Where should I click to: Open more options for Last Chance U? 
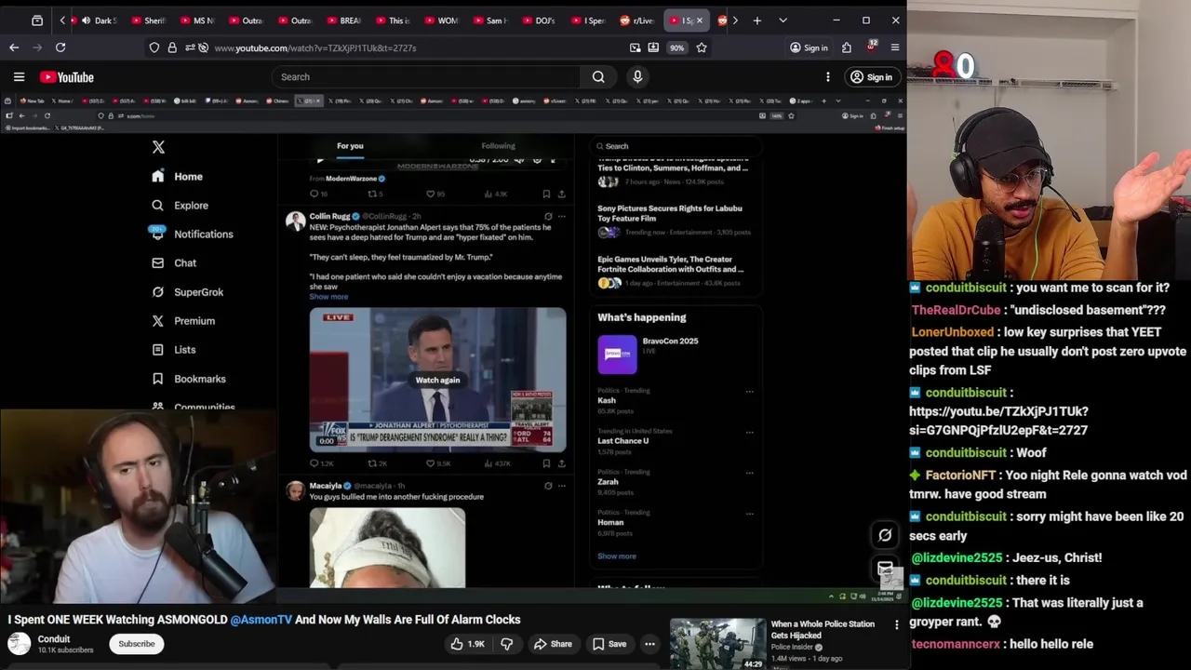pyautogui.click(x=749, y=432)
